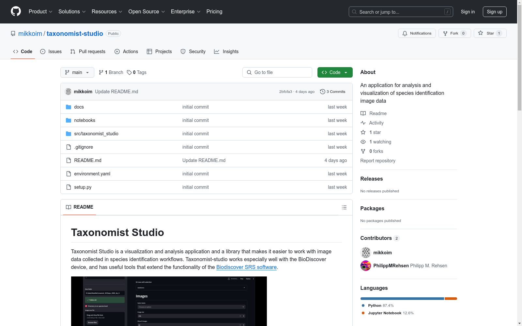Click the branch icon beside 1 Branch

coord(101,72)
